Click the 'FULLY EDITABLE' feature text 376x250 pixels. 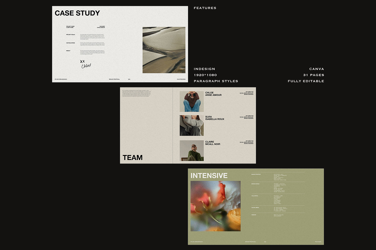click(306, 81)
